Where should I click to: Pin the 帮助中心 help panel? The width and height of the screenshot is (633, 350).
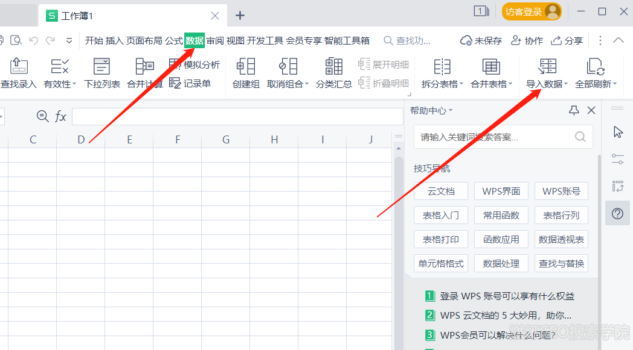[574, 110]
